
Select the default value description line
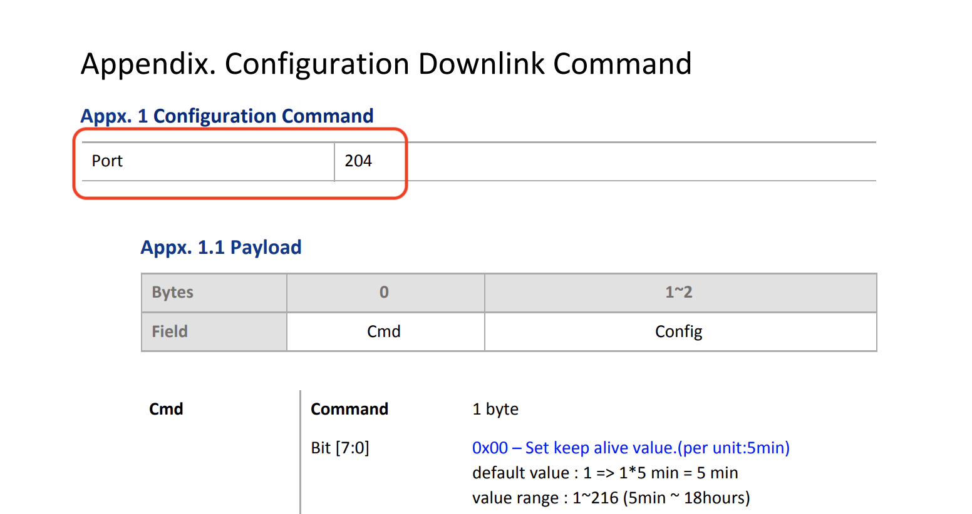pyautogui.click(x=605, y=473)
